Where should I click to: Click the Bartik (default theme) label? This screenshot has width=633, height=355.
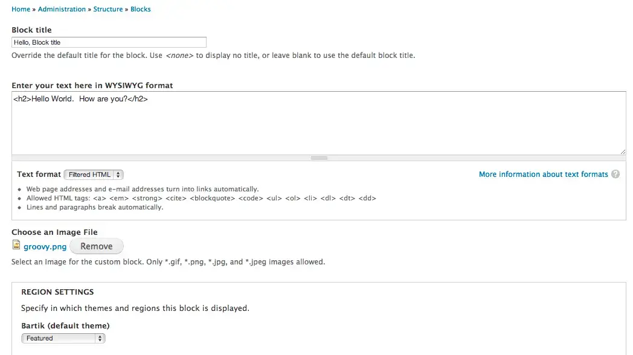pyautogui.click(x=65, y=326)
